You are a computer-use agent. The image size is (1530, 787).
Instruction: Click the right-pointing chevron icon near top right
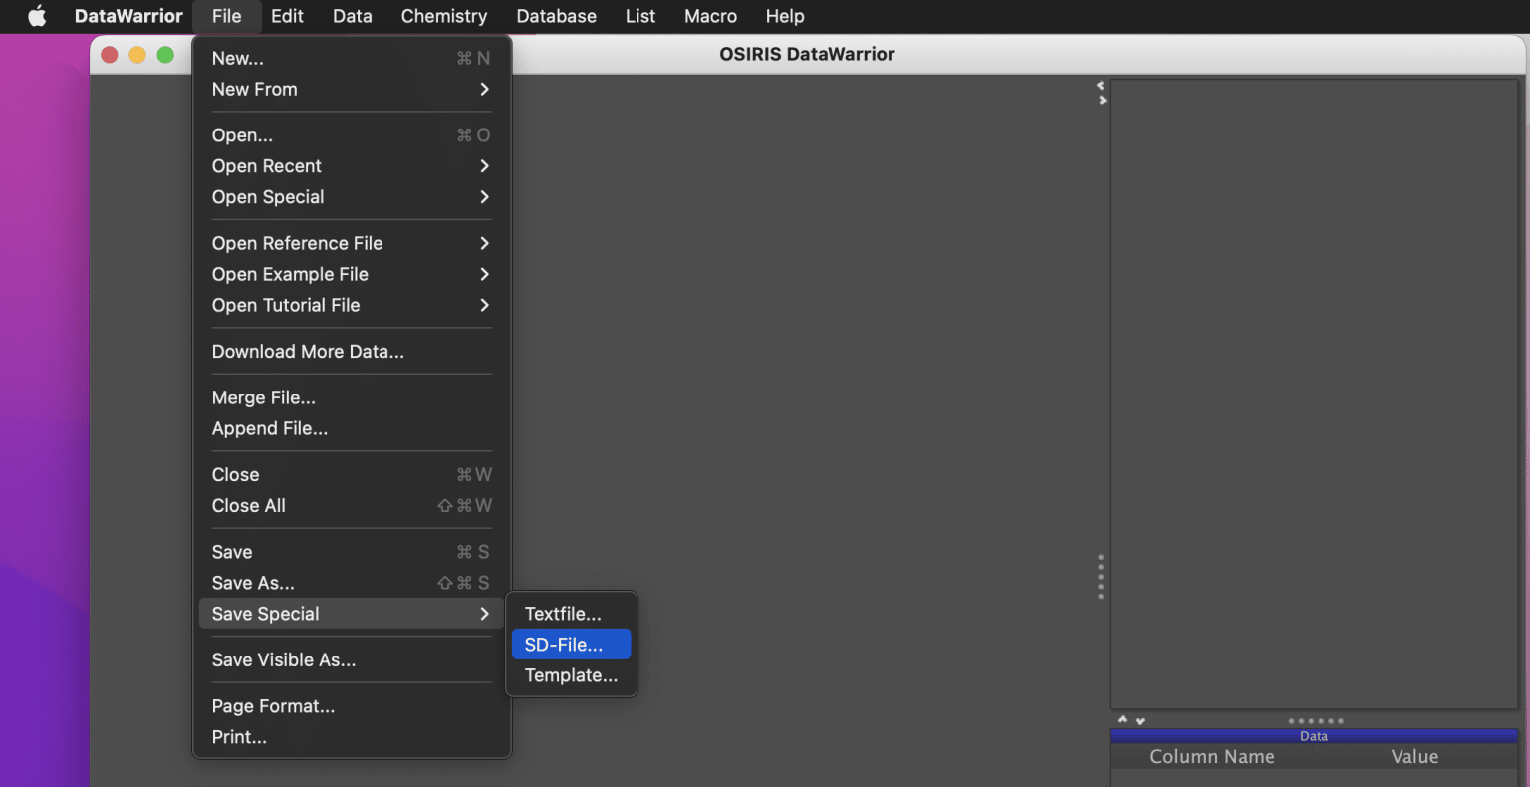click(x=1103, y=100)
